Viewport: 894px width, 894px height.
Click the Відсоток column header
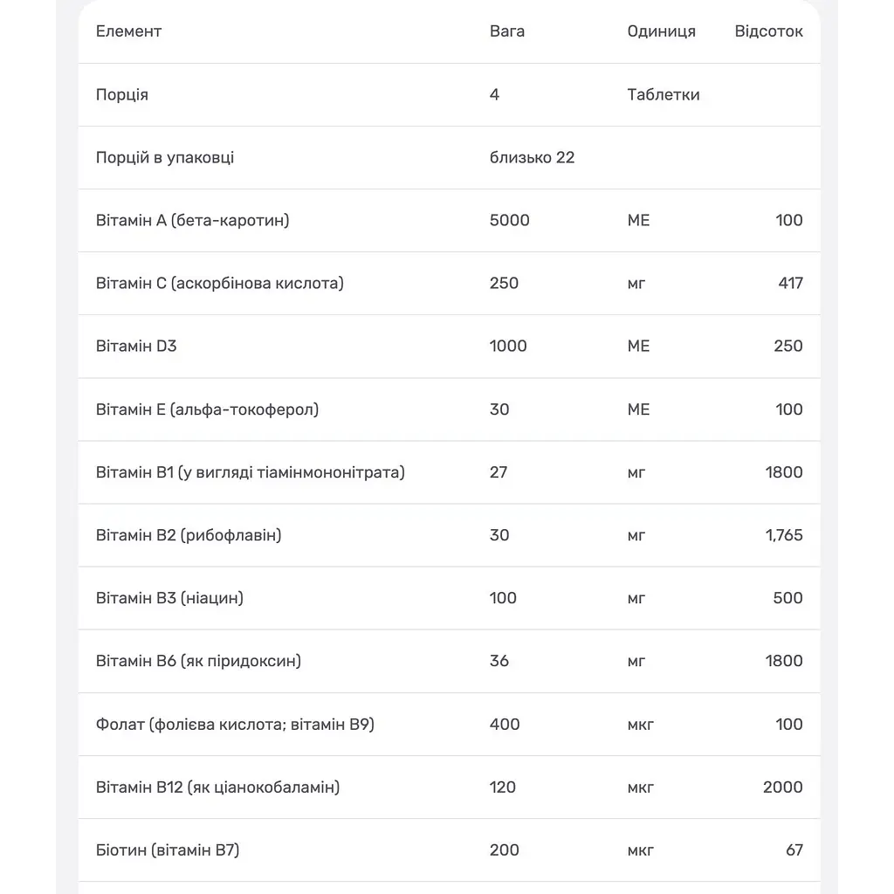pyautogui.click(x=768, y=31)
